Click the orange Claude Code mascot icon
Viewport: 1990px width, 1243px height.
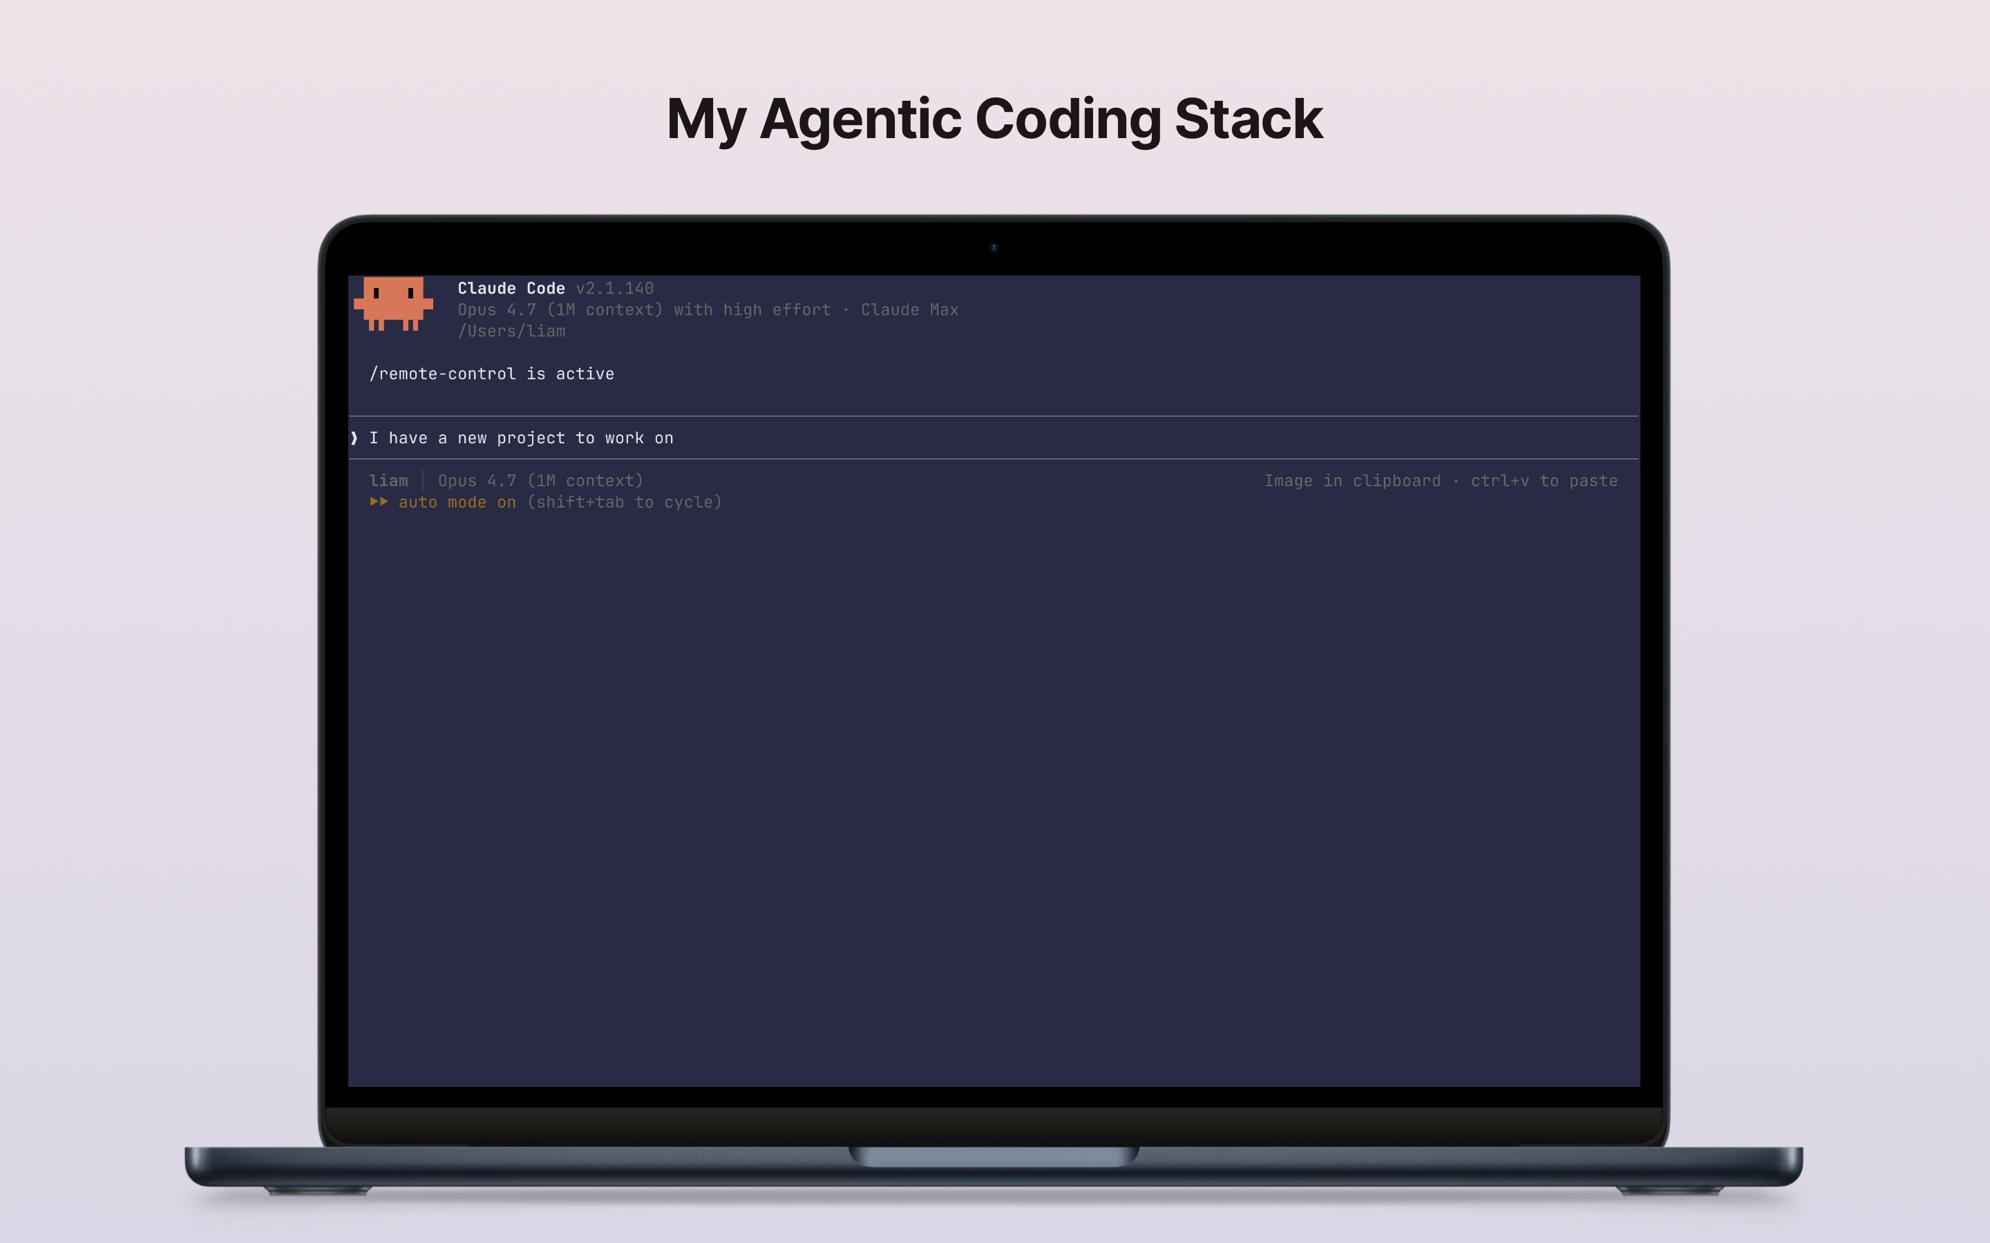pos(393,303)
